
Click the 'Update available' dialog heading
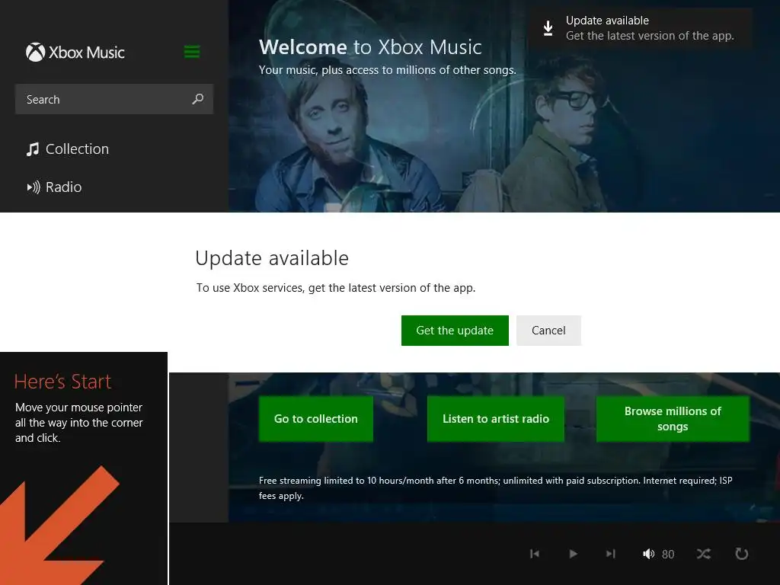click(x=272, y=258)
